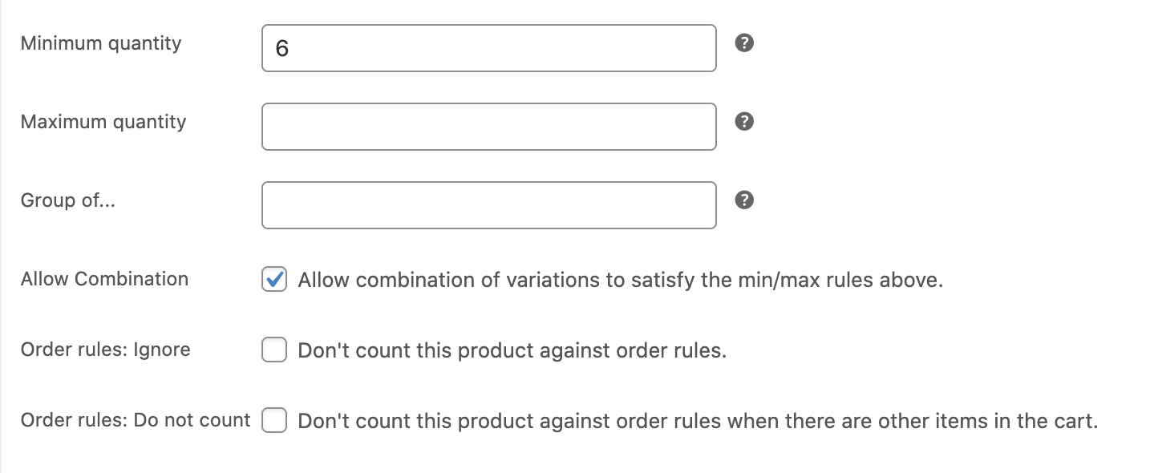Enable the Order rules: Ignore checkbox
1150x473 pixels.
pos(274,350)
